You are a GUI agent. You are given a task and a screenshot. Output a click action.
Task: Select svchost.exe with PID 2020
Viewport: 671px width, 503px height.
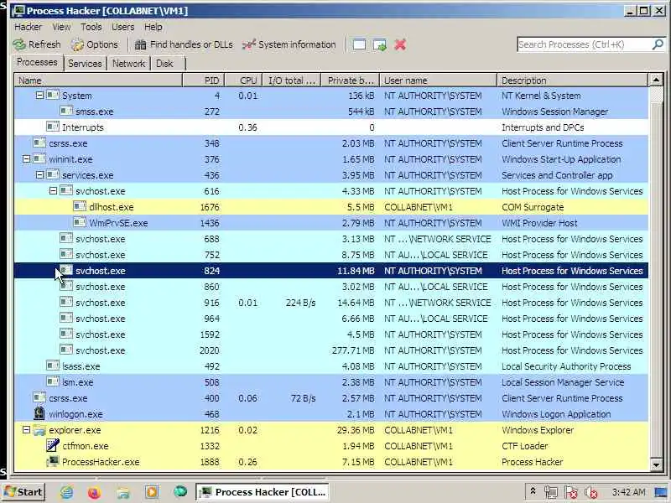(331, 350)
